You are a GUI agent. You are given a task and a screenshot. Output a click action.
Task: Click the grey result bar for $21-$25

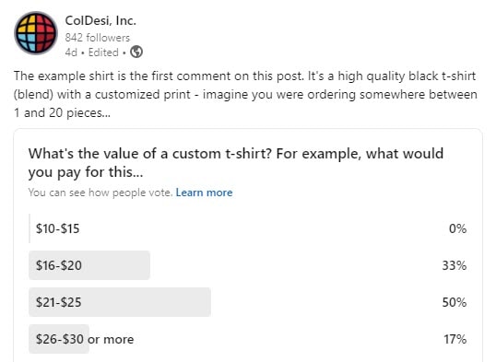[x=120, y=302]
